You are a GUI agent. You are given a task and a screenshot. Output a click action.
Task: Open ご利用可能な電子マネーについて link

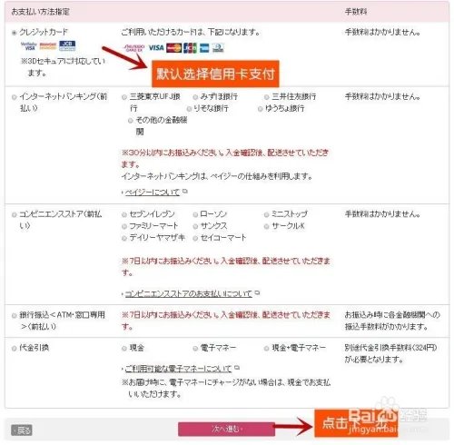178,369
